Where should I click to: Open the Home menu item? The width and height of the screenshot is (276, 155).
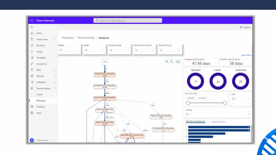[x=39, y=33]
